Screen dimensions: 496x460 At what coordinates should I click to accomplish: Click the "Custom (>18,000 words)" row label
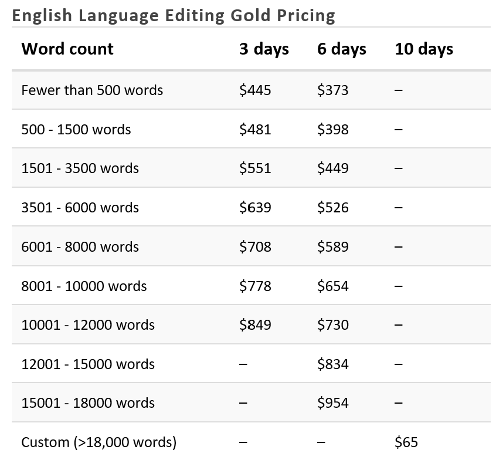tap(98, 442)
